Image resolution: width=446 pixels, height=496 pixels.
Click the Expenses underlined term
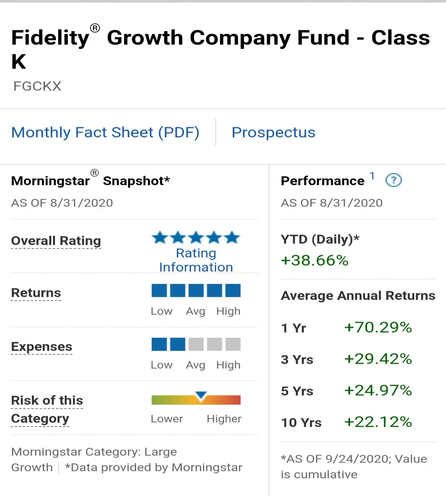(x=42, y=346)
